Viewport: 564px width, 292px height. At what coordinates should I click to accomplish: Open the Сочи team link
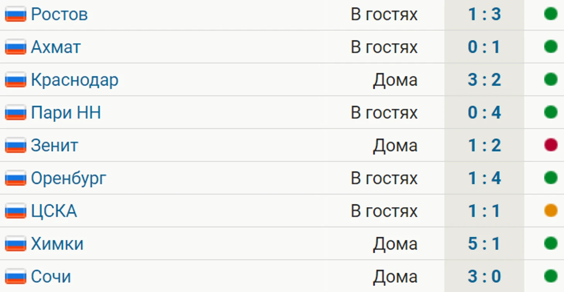[51, 277]
